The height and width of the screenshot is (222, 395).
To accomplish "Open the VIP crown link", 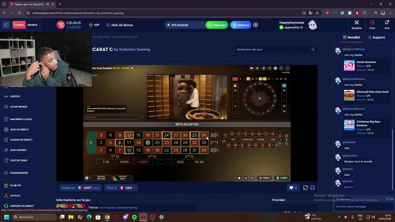I will pyautogui.click(x=94, y=25).
